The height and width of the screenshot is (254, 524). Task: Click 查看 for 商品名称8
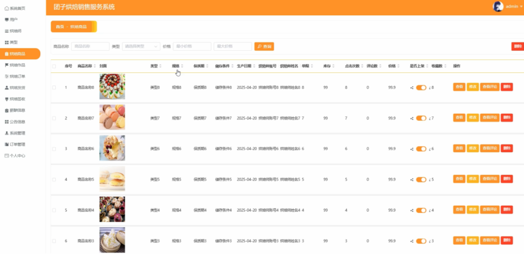tap(459, 87)
